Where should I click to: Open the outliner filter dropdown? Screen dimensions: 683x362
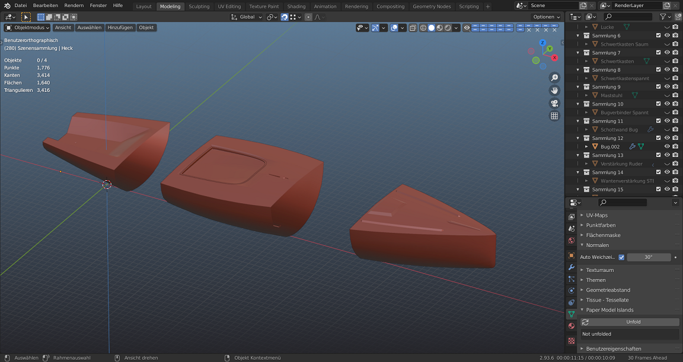665,17
